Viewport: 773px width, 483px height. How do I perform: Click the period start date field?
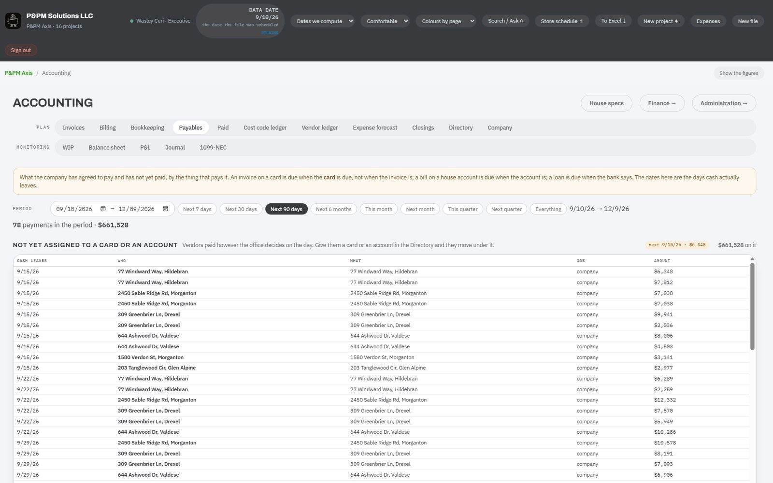click(81, 209)
